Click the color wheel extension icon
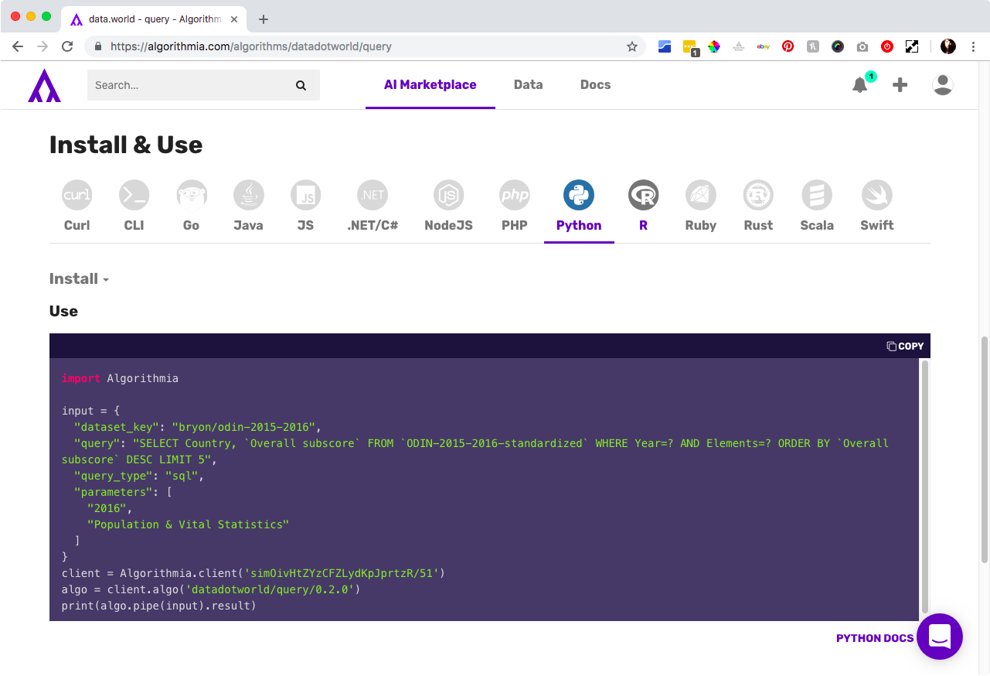Image resolution: width=990 pixels, height=676 pixels. (714, 46)
